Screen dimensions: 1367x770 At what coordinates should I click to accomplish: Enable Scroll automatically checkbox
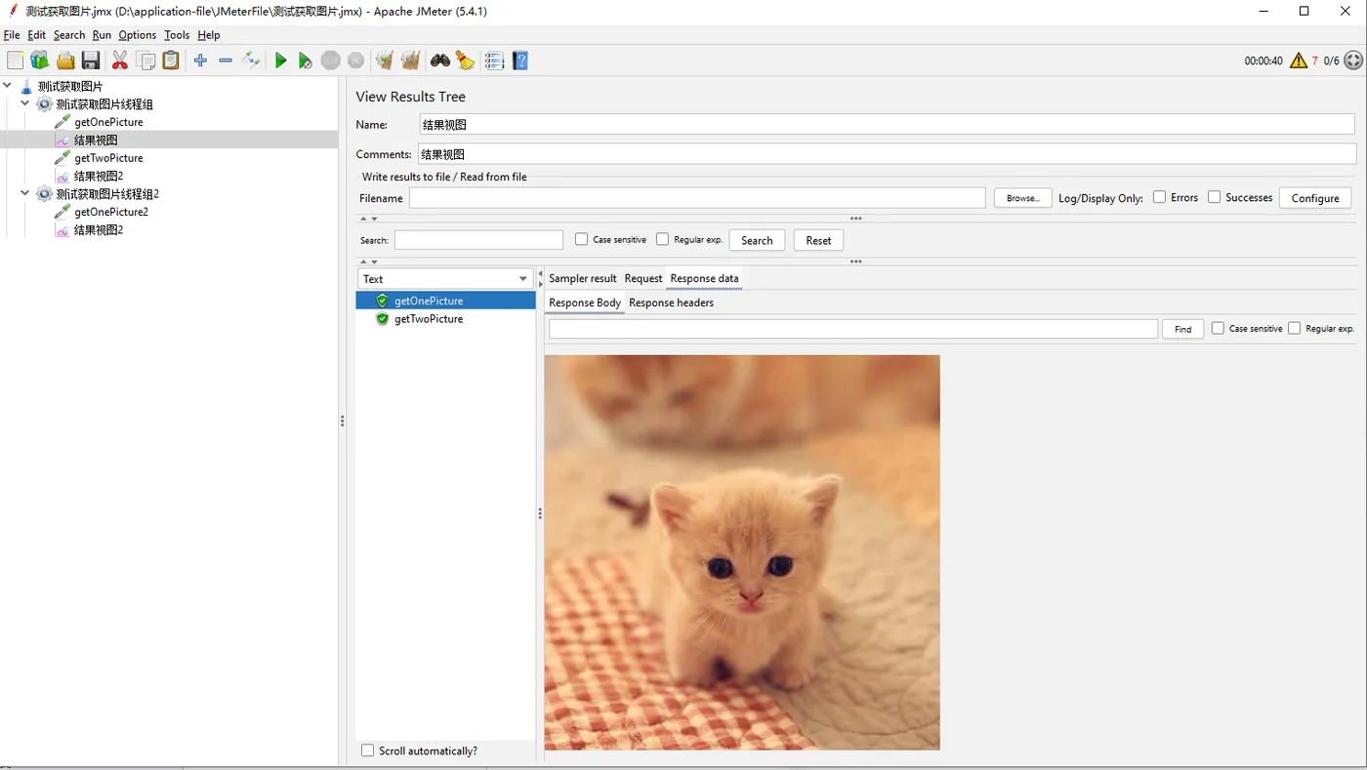(x=367, y=750)
